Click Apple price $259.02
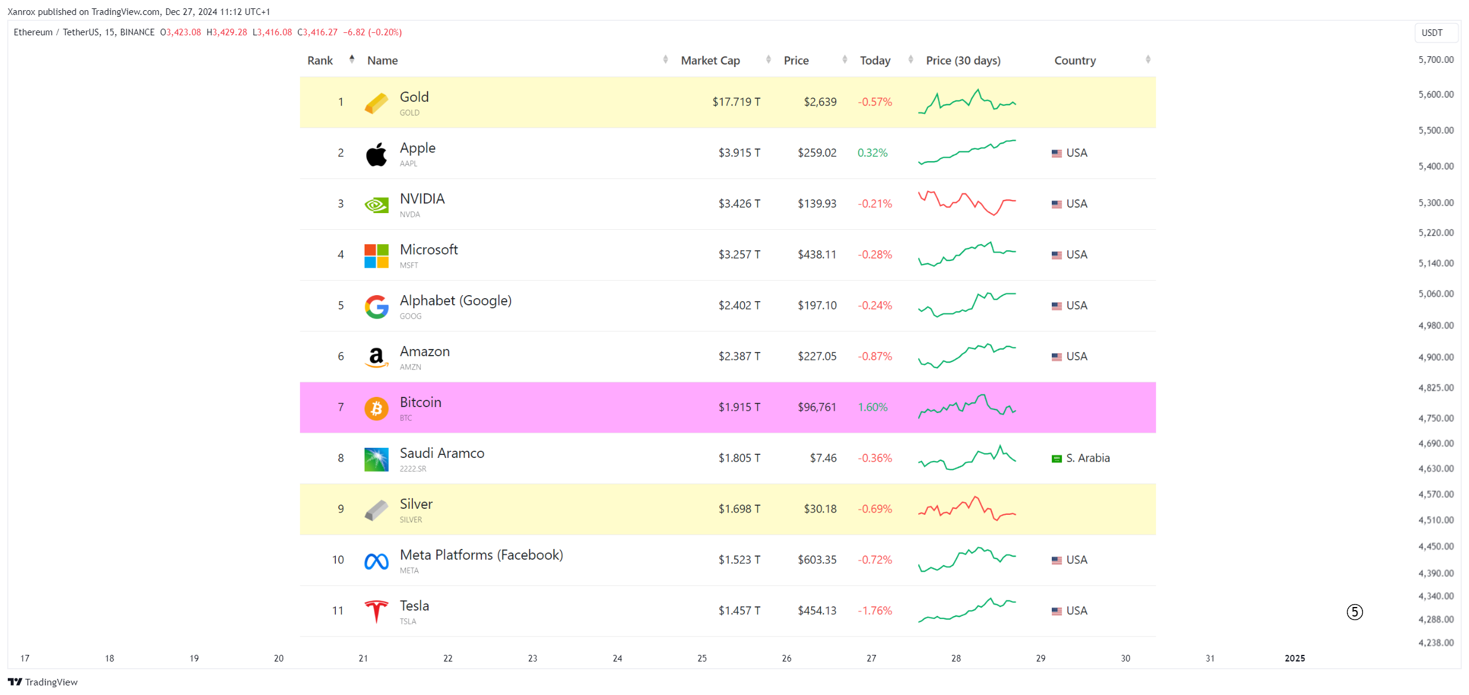 point(817,153)
